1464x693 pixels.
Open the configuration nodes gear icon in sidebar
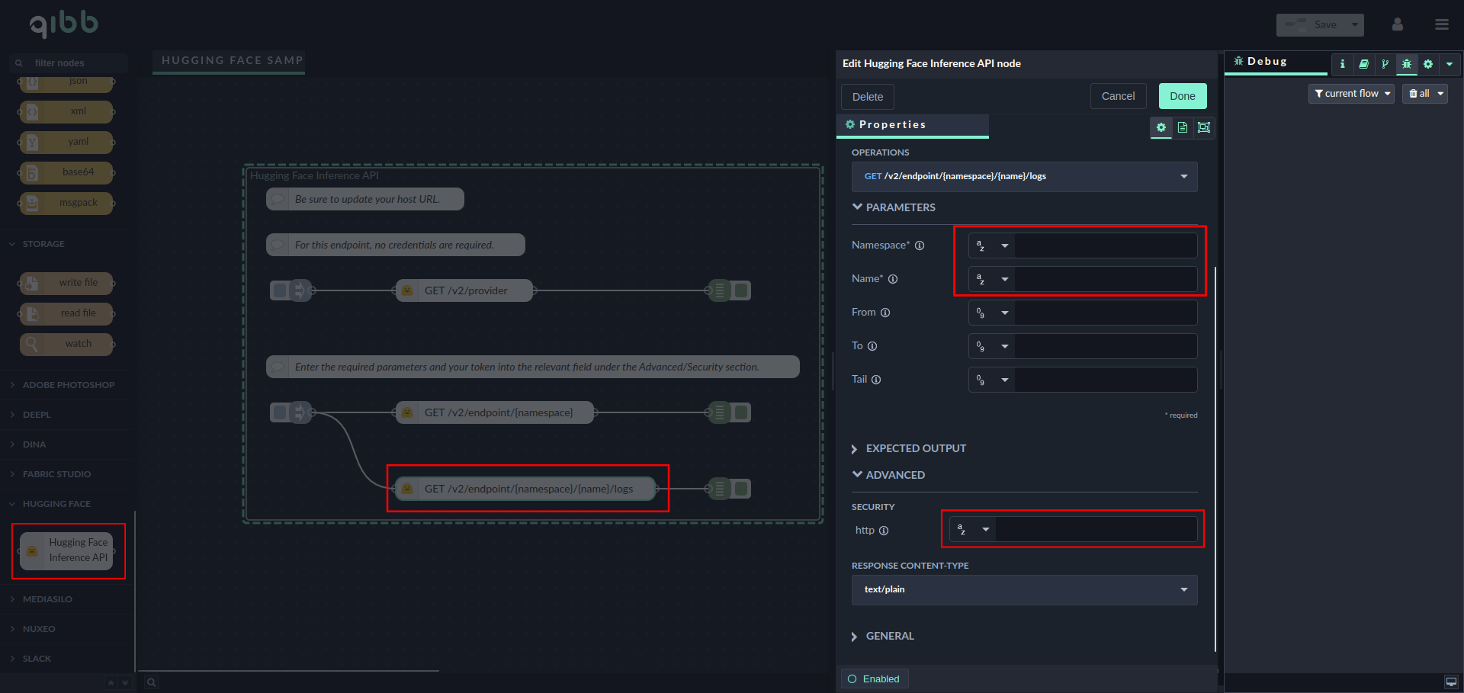click(x=1428, y=64)
